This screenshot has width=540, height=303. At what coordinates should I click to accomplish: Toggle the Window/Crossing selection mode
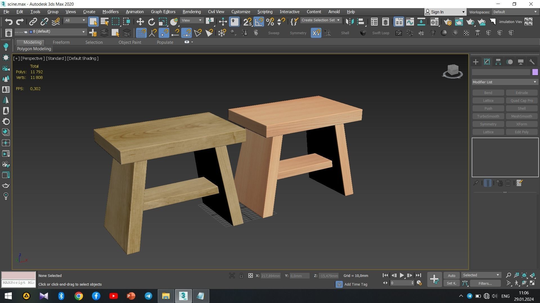[x=127, y=22]
